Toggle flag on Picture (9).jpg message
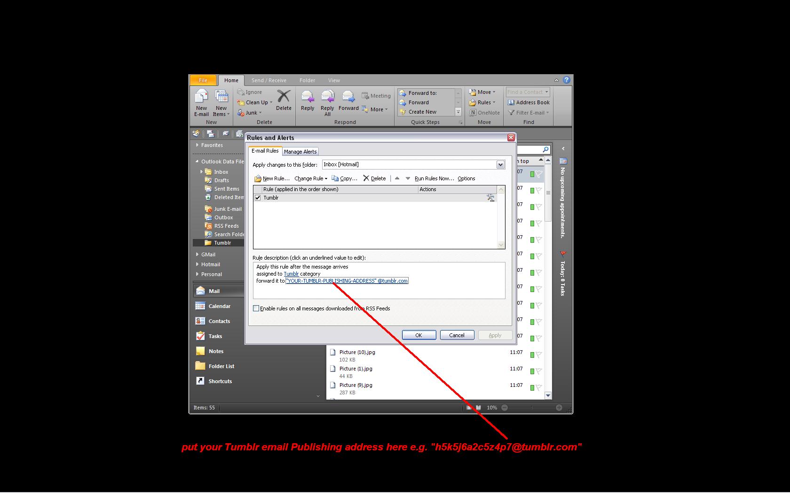The image size is (790, 493). click(538, 388)
